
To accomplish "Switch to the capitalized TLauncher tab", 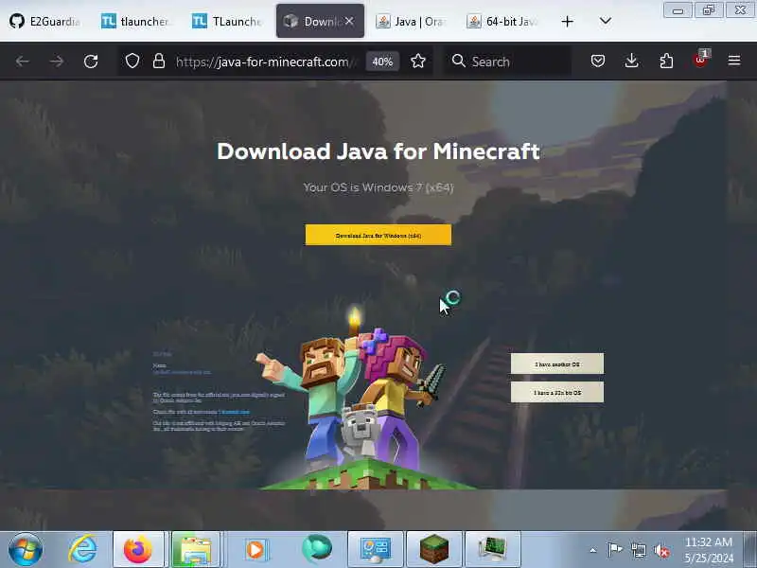I will tap(226, 21).
